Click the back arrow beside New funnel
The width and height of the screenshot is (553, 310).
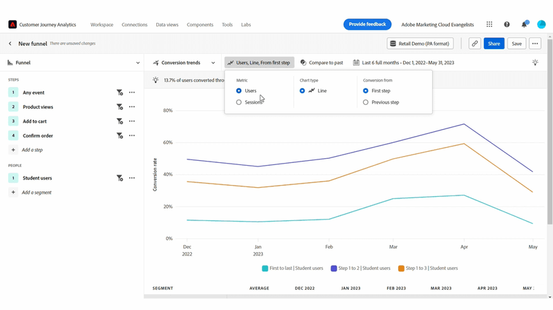(10, 43)
